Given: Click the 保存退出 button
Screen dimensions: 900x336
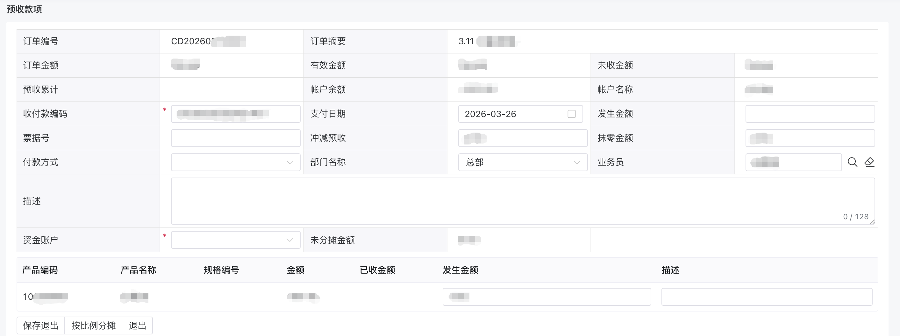Looking at the screenshot, I should pos(40,325).
